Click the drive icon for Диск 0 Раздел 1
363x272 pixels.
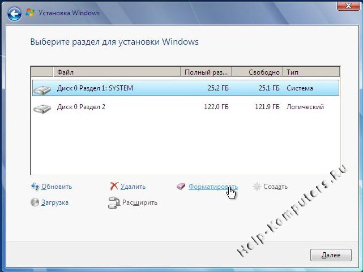click(x=42, y=90)
